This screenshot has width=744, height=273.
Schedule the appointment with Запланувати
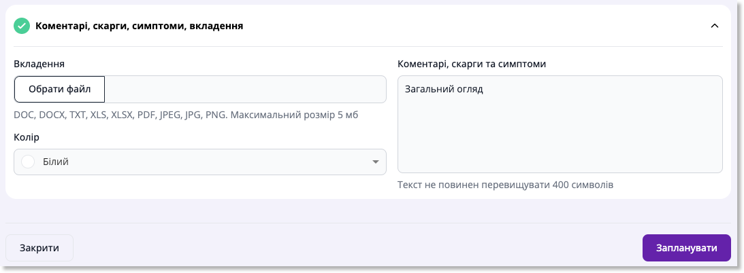pos(687,248)
